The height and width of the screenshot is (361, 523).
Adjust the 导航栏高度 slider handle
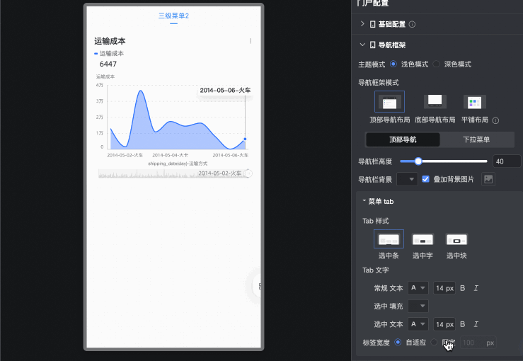tap(418, 161)
